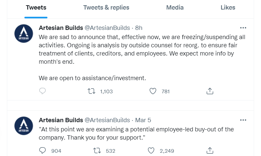Share the employee-led buy-out tweet
The width and height of the screenshot is (261, 156).
click(x=210, y=151)
